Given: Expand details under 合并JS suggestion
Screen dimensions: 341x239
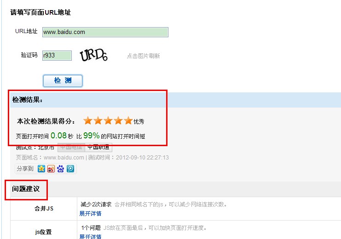Looking at the screenshot, I should [x=90, y=214].
